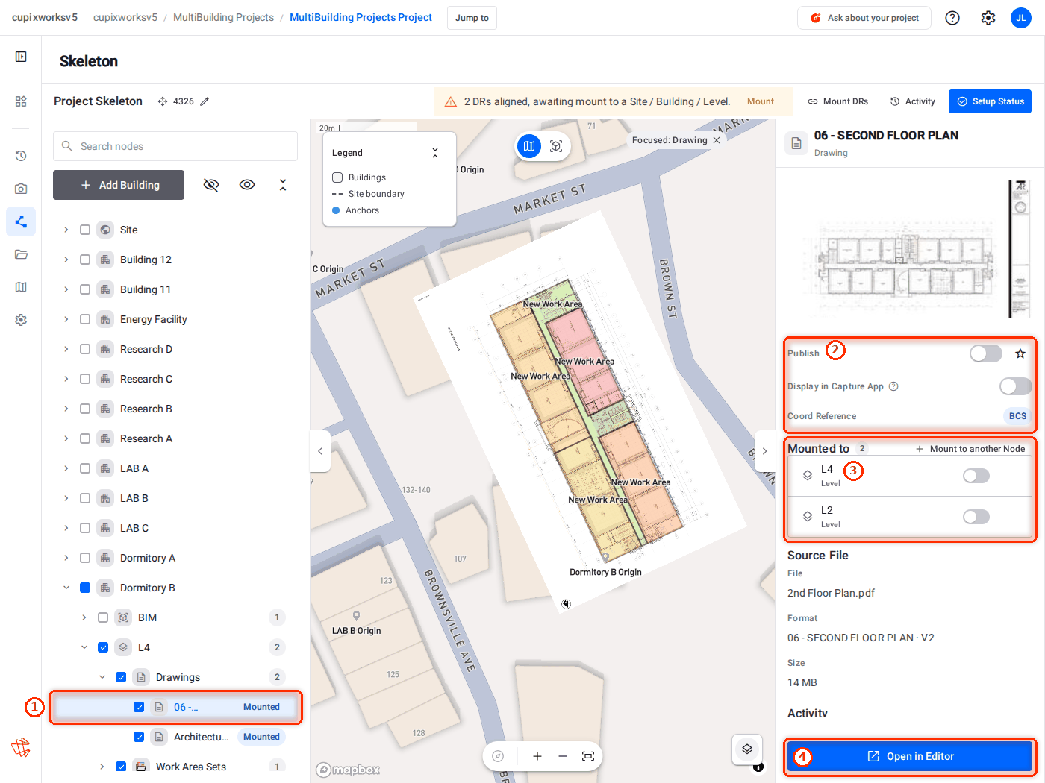Click Open in Editor button
Screen dimensions: 1045x783
[910, 756]
